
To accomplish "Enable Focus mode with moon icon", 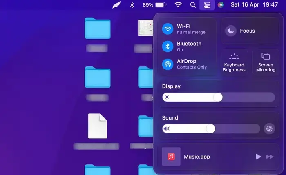I will click(231, 31).
